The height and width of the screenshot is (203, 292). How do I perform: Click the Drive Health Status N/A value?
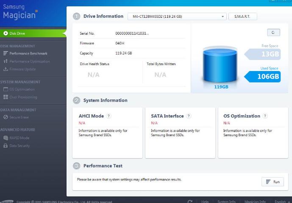[x=94, y=75]
